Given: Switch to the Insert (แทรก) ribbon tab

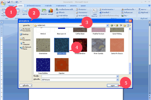Looking at the screenshot, I should 20,6.
